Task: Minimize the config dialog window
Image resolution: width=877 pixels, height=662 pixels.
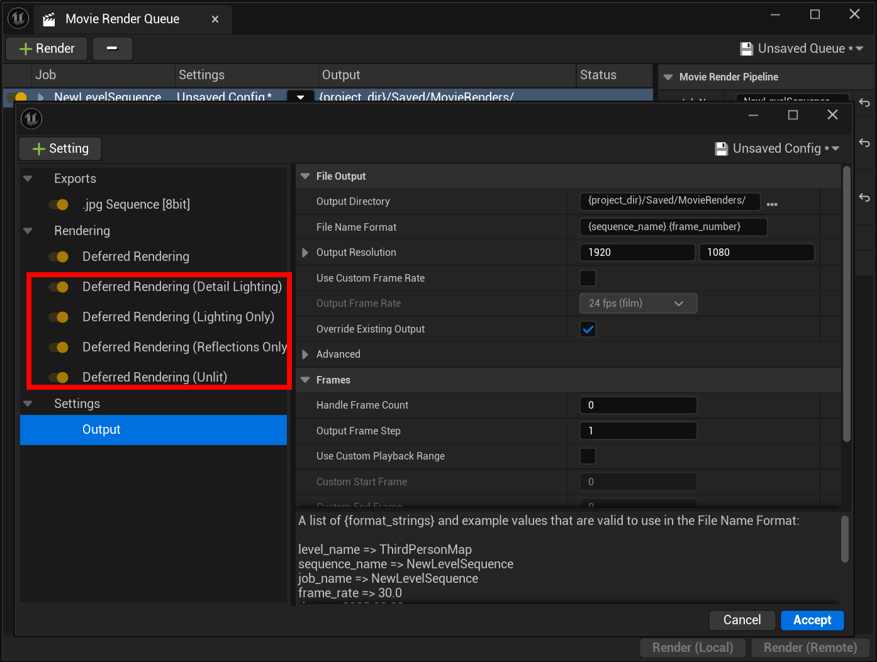Action: [753, 115]
